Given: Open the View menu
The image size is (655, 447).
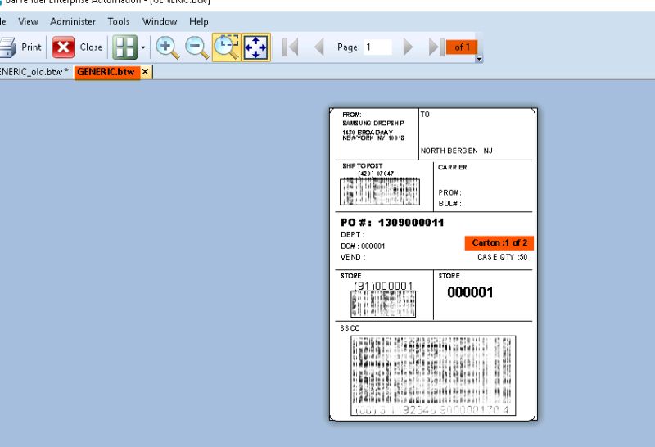Looking at the screenshot, I should coord(28,22).
